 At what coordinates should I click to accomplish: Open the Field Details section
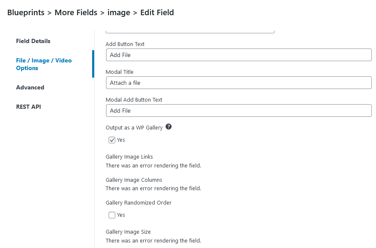[x=33, y=41]
